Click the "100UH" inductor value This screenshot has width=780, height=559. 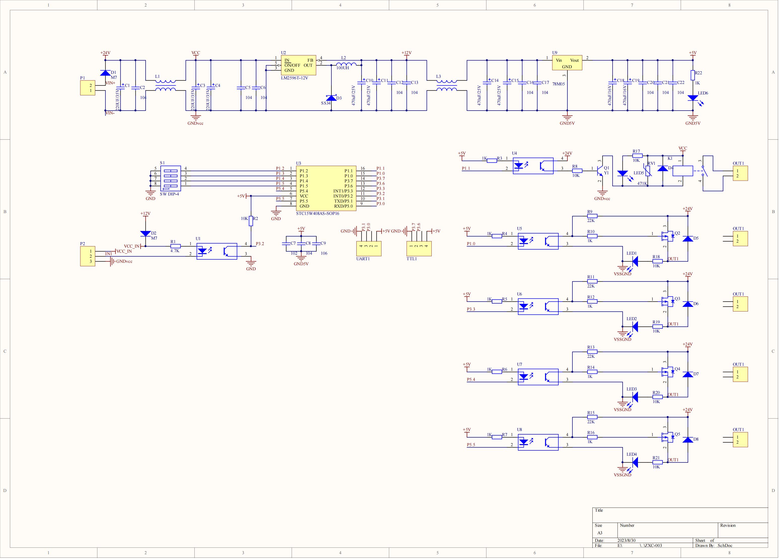343,68
